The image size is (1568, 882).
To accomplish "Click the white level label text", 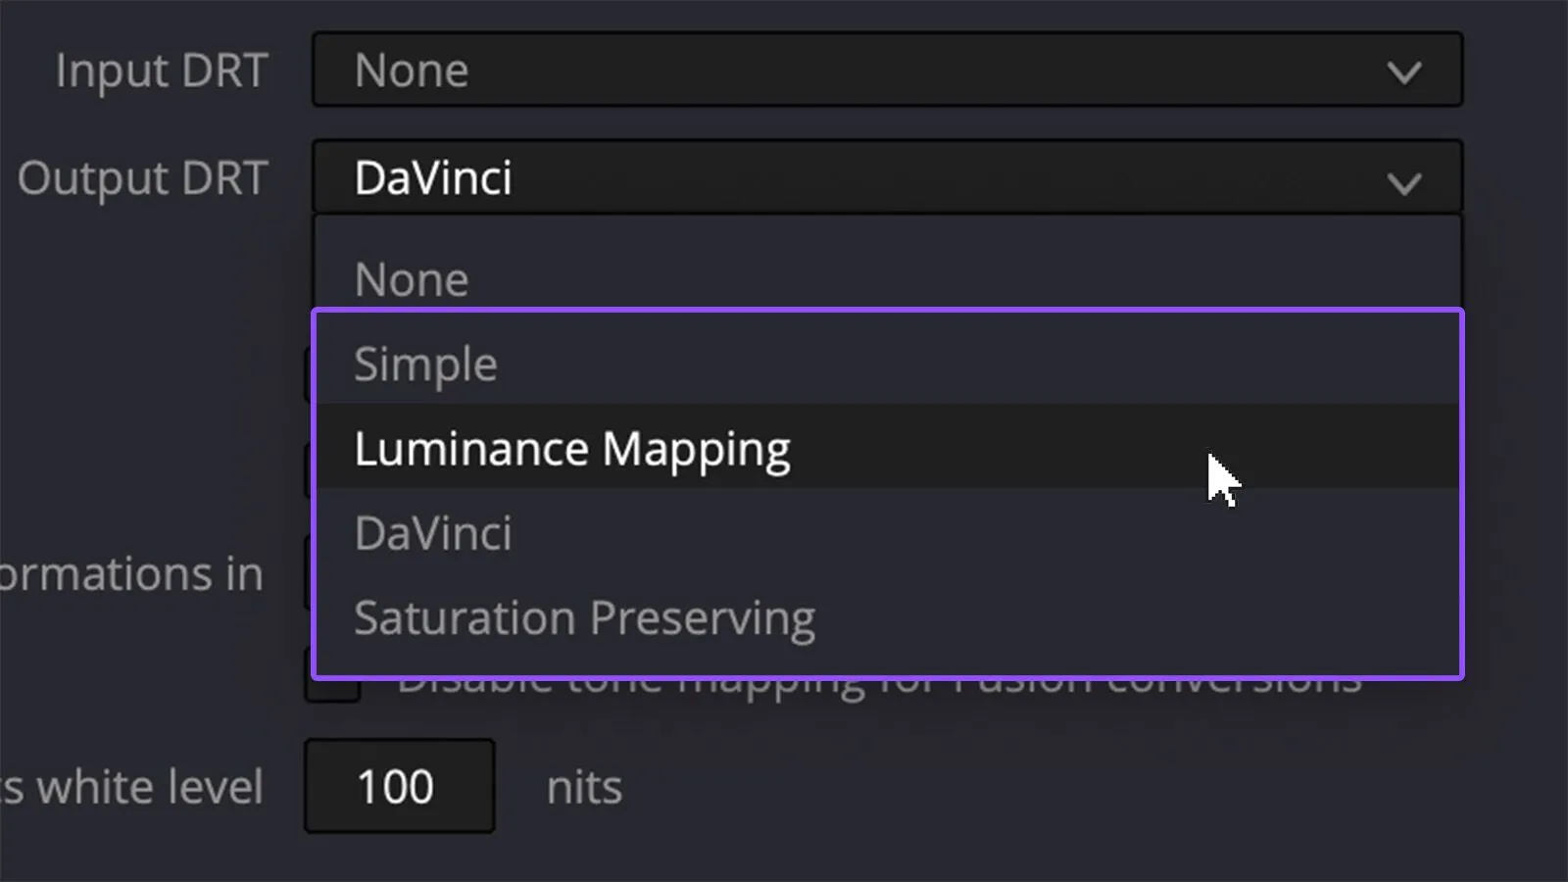I will click(132, 787).
